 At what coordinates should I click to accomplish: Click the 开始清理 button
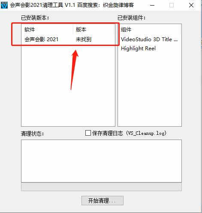tap(103, 201)
